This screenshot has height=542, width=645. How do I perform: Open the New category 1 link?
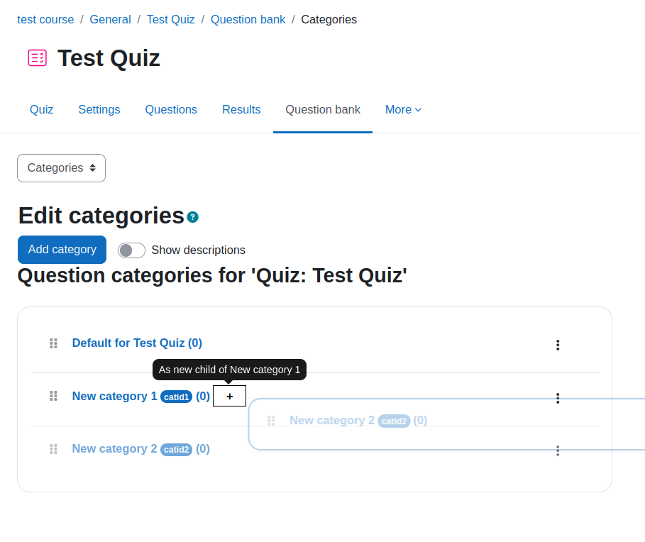point(114,396)
